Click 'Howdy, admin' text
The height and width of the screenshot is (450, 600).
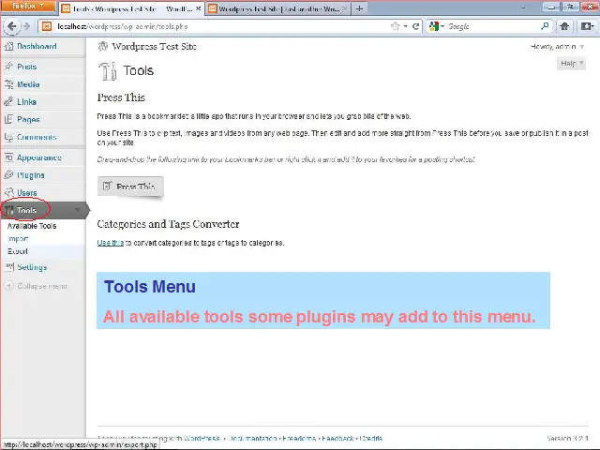coord(553,47)
